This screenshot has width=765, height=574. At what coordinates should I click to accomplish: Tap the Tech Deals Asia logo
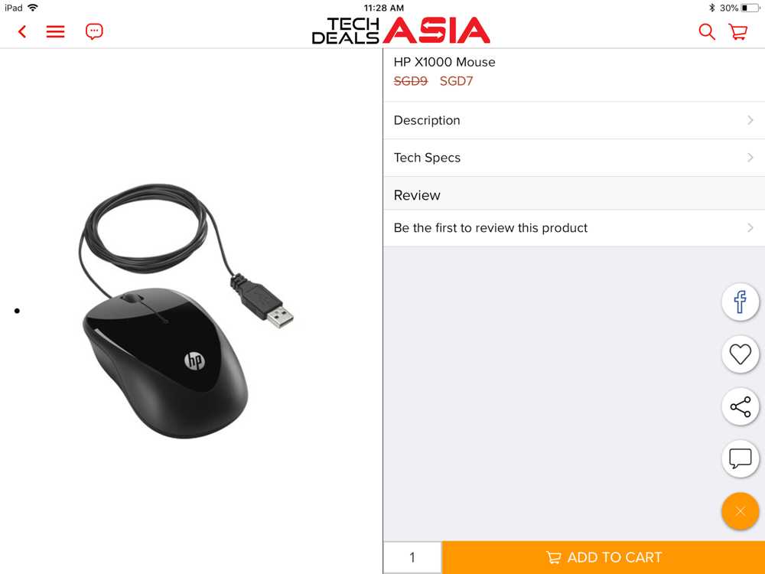click(x=401, y=31)
